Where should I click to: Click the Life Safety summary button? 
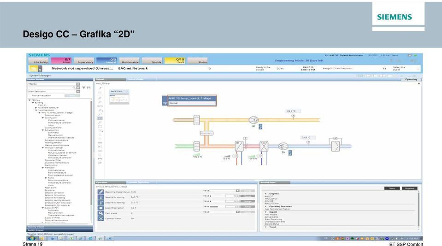(39, 61)
